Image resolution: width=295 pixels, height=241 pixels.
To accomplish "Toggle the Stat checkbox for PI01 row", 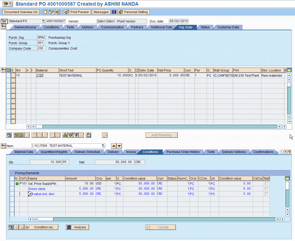I will tap(266, 183).
